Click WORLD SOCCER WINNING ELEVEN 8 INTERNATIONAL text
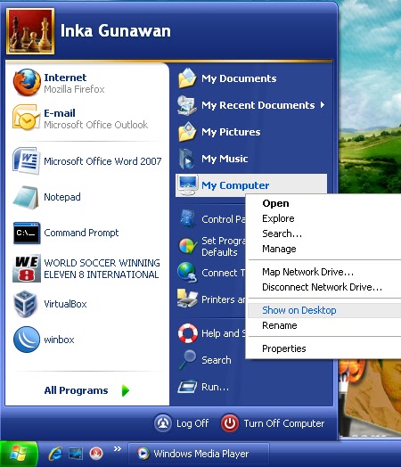 [x=102, y=268]
